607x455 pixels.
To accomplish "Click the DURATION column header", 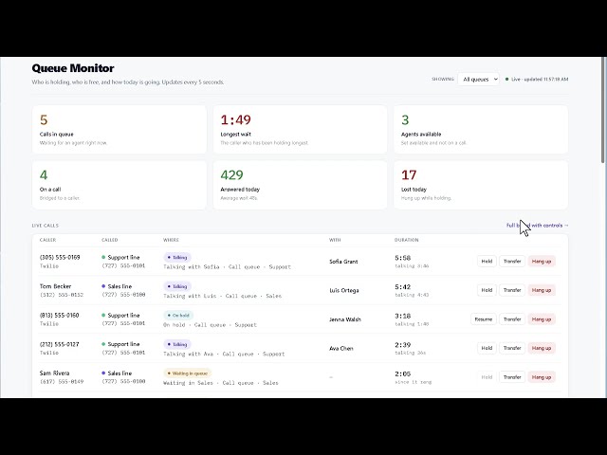I will tap(407, 240).
